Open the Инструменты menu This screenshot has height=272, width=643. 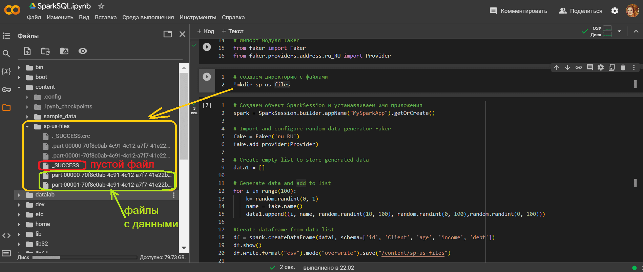[198, 17]
